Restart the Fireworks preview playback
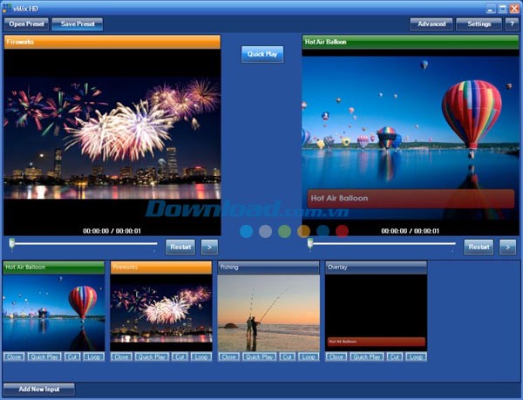 [x=180, y=247]
